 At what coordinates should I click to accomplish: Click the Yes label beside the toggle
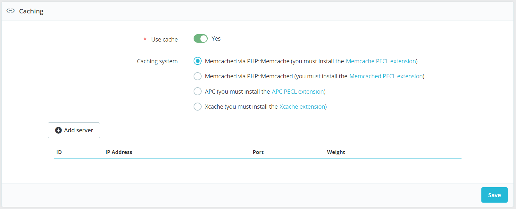tap(216, 39)
